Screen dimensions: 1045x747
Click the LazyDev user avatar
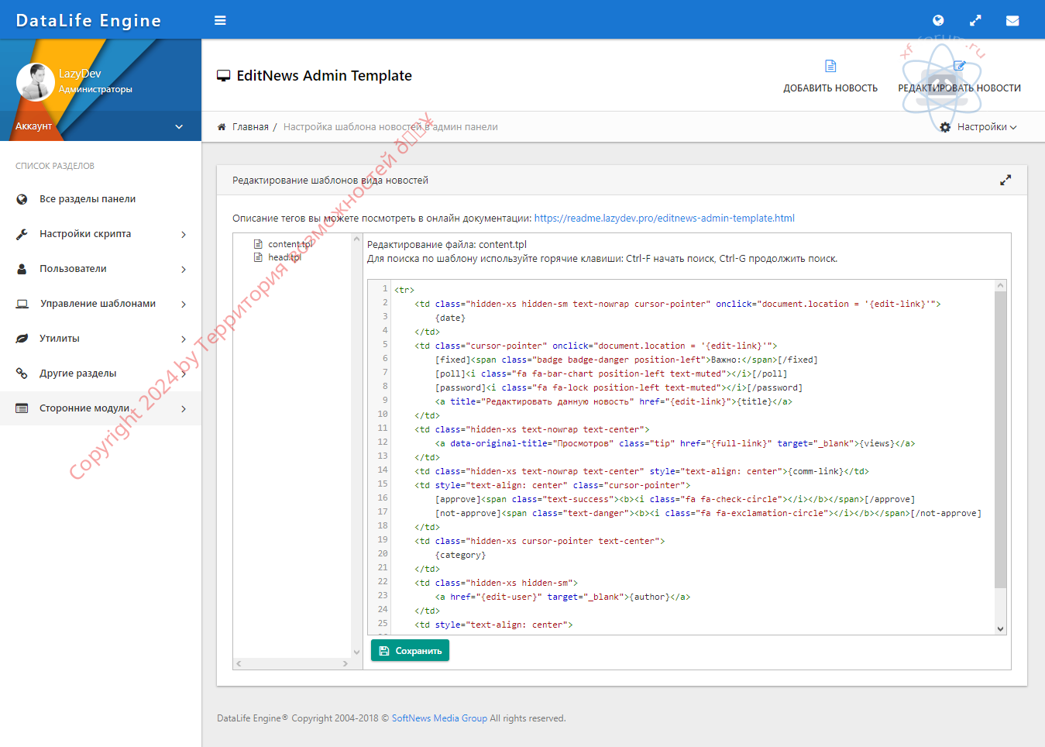click(x=36, y=81)
